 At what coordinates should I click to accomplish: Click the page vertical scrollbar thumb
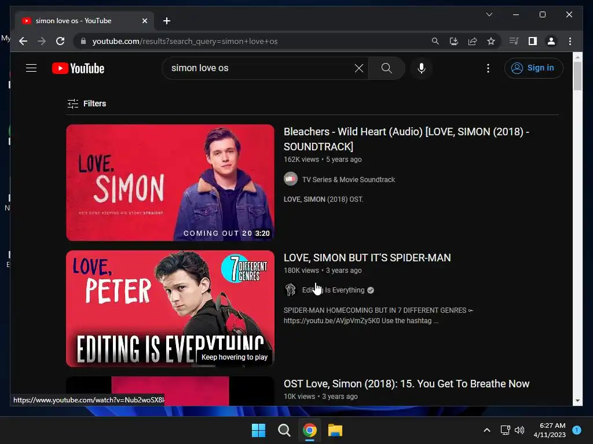pos(577,76)
